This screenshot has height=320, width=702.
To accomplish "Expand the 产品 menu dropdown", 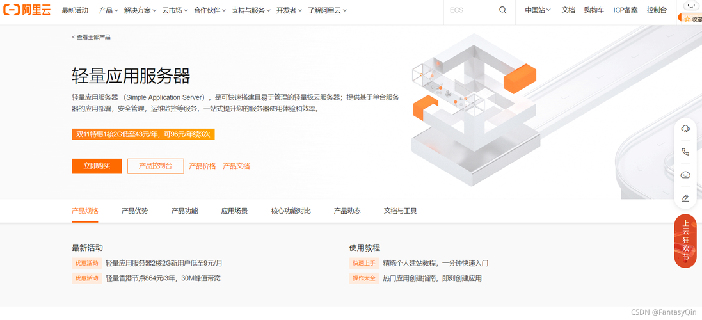I will [x=108, y=10].
